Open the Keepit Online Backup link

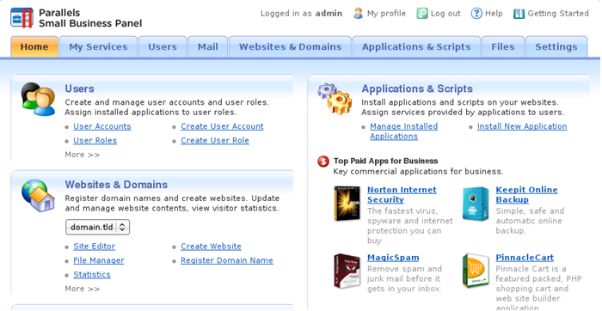click(526, 194)
